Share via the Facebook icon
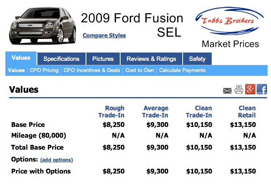Viewport: 271px width, 193px height. tap(262, 89)
